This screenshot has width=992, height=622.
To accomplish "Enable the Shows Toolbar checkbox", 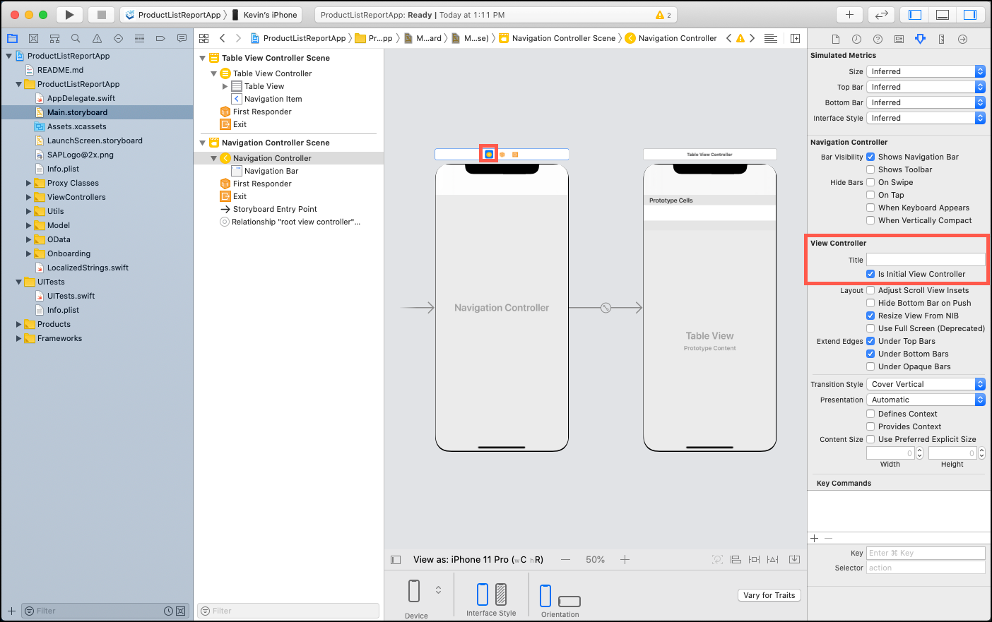I will [x=870, y=169].
